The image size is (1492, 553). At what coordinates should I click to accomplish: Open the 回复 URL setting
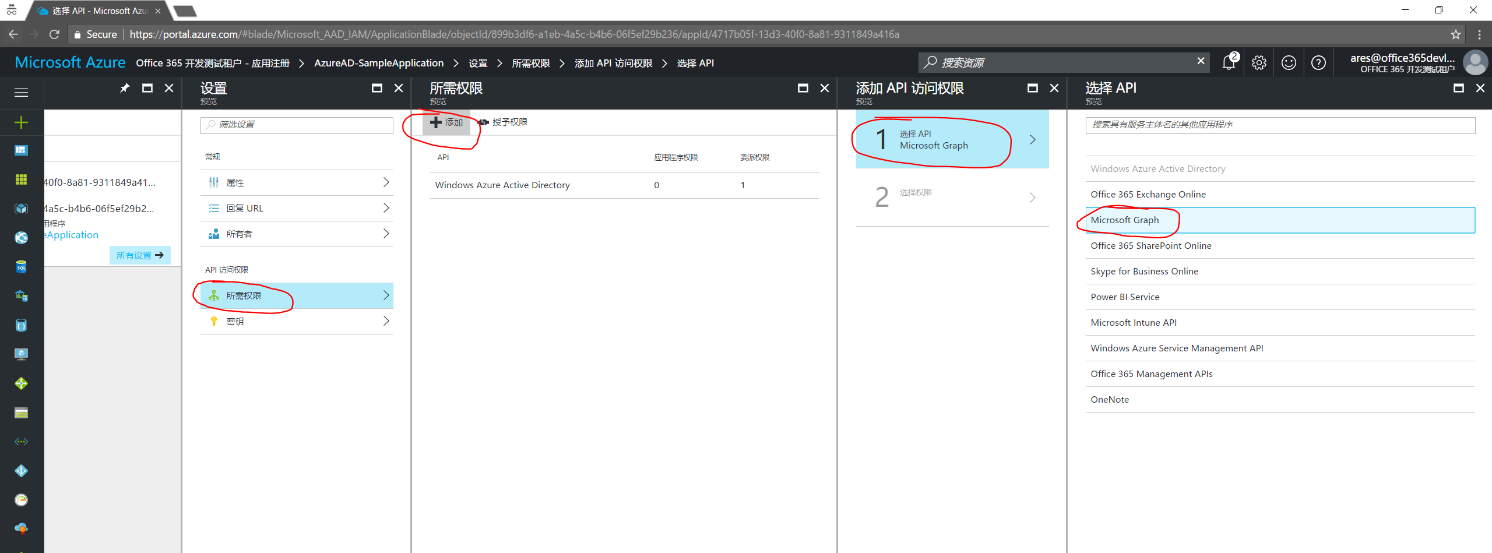[297, 209]
